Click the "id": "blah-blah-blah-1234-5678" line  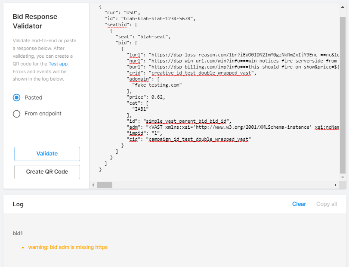[150, 19]
